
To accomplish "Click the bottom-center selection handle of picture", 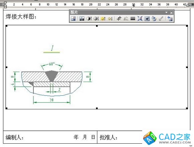I will (x=97, y=108).
